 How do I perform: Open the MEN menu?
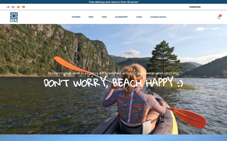click(91, 17)
